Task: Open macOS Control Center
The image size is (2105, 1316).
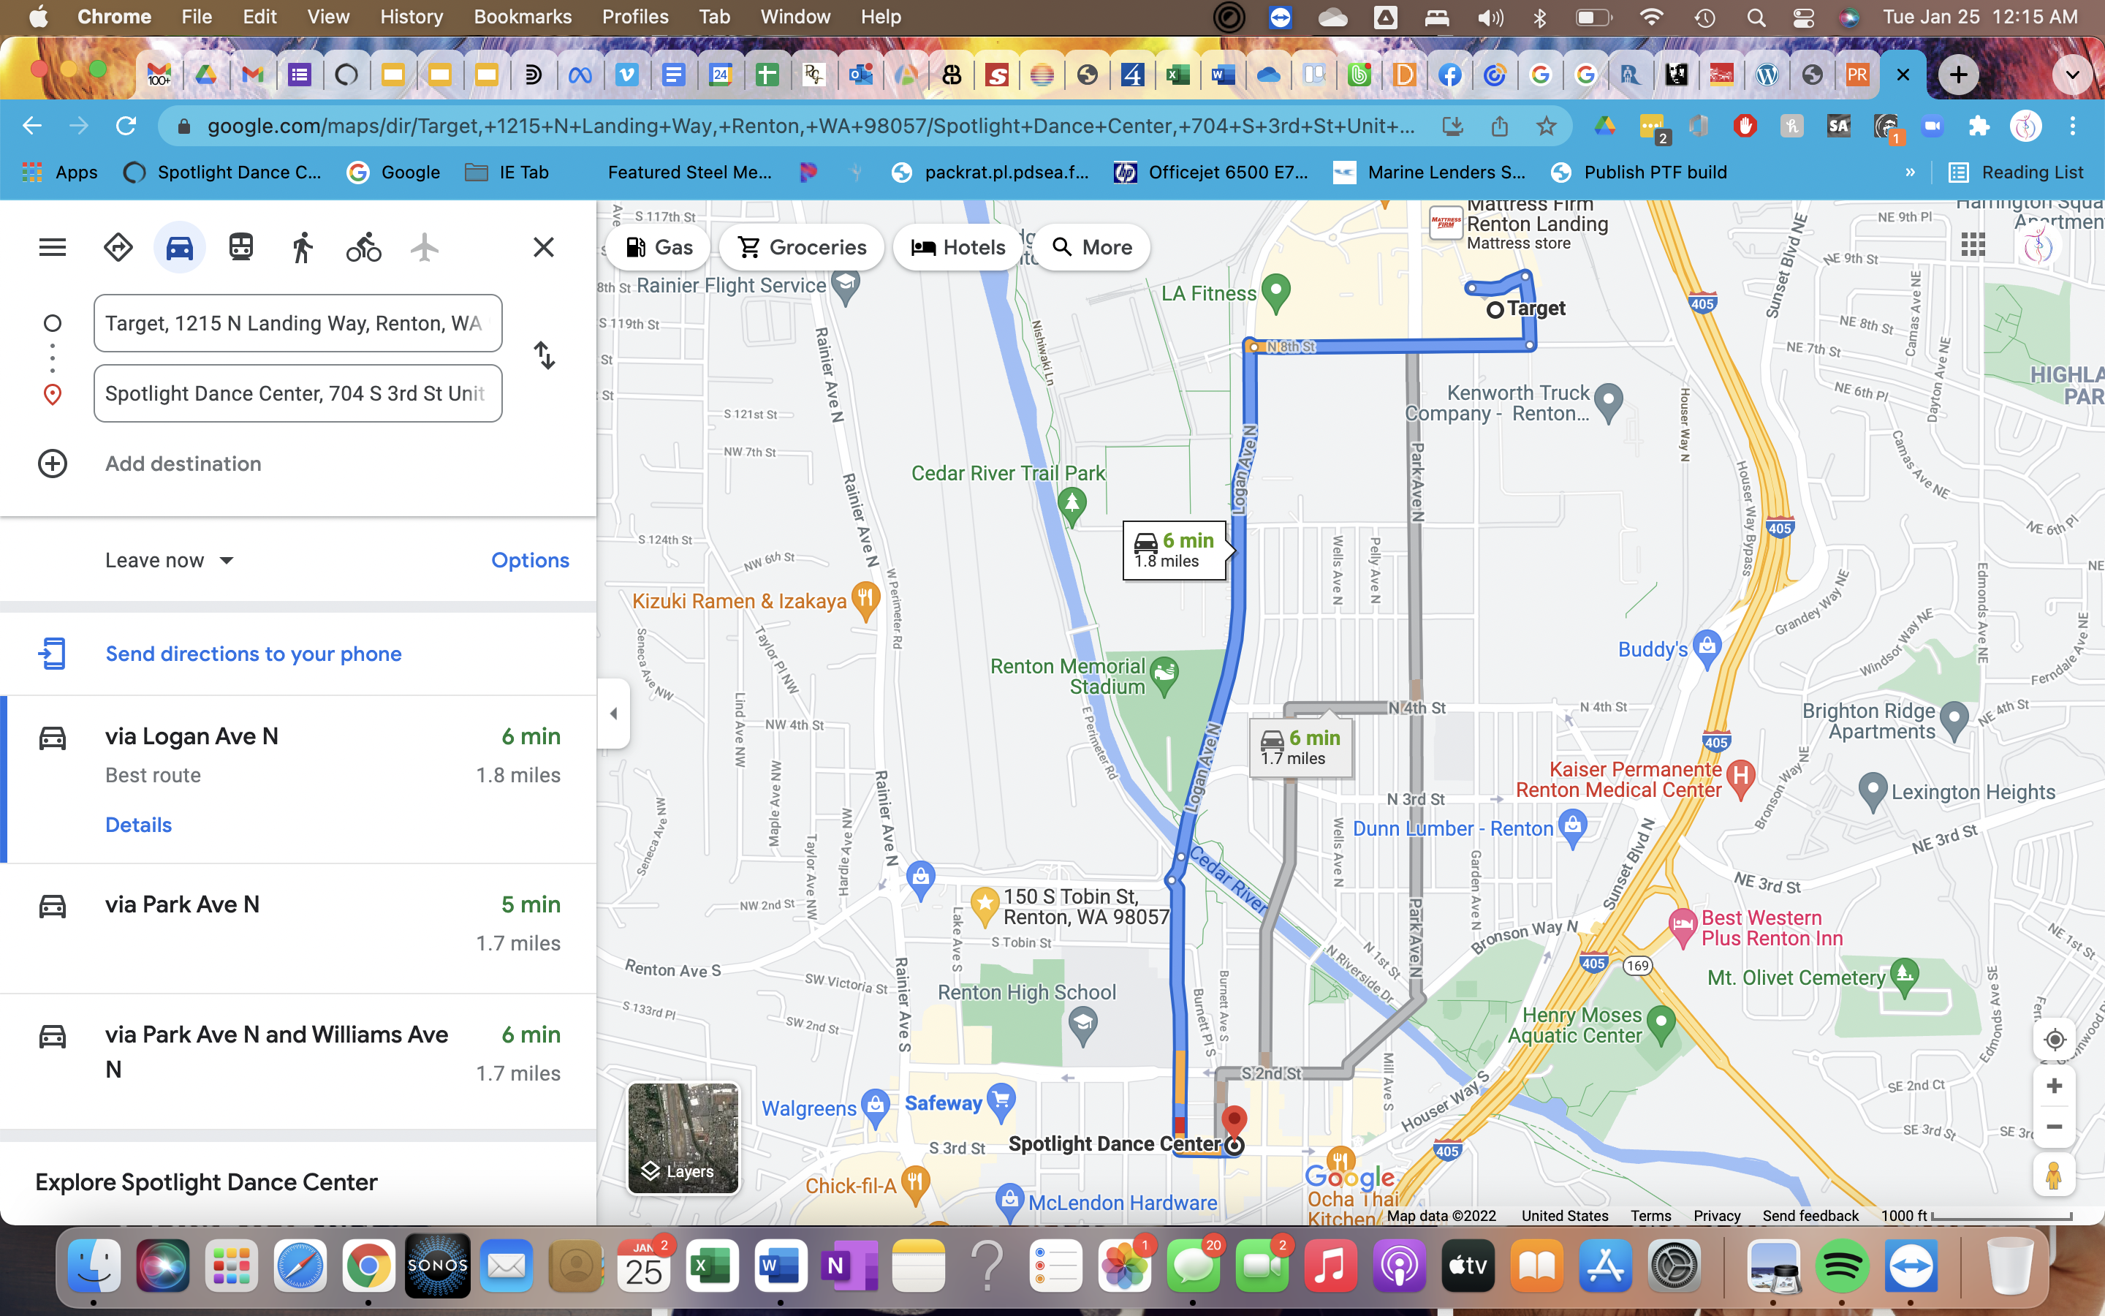Action: (x=1803, y=17)
